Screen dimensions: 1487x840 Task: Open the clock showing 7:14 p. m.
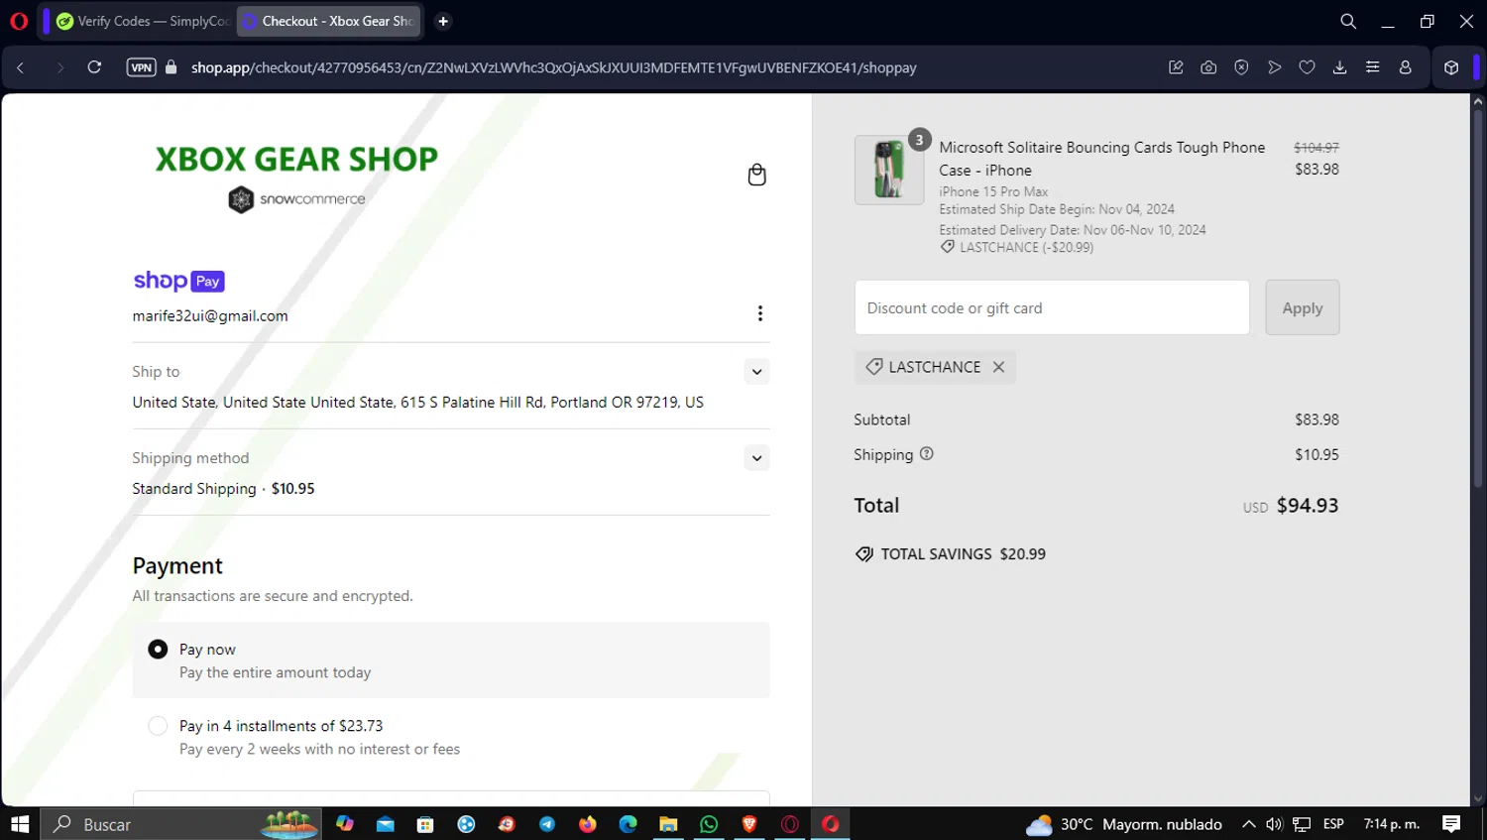1392,824
